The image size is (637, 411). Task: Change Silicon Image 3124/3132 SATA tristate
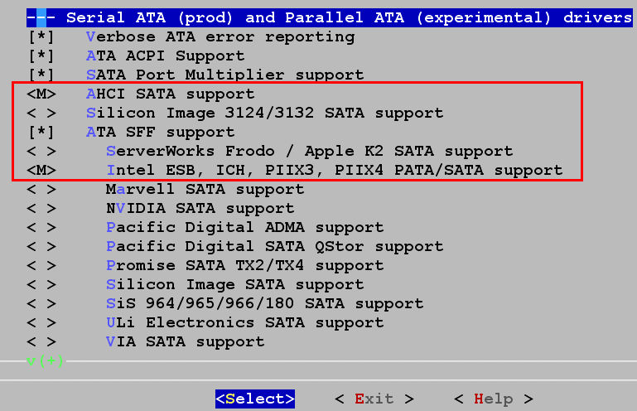pyautogui.click(x=41, y=114)
